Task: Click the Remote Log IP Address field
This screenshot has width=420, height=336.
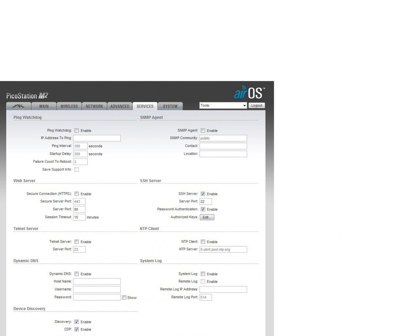Action: click(x=223, y=290)
